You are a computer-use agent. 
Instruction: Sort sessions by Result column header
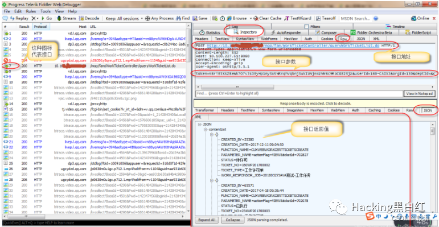(24, 27)
